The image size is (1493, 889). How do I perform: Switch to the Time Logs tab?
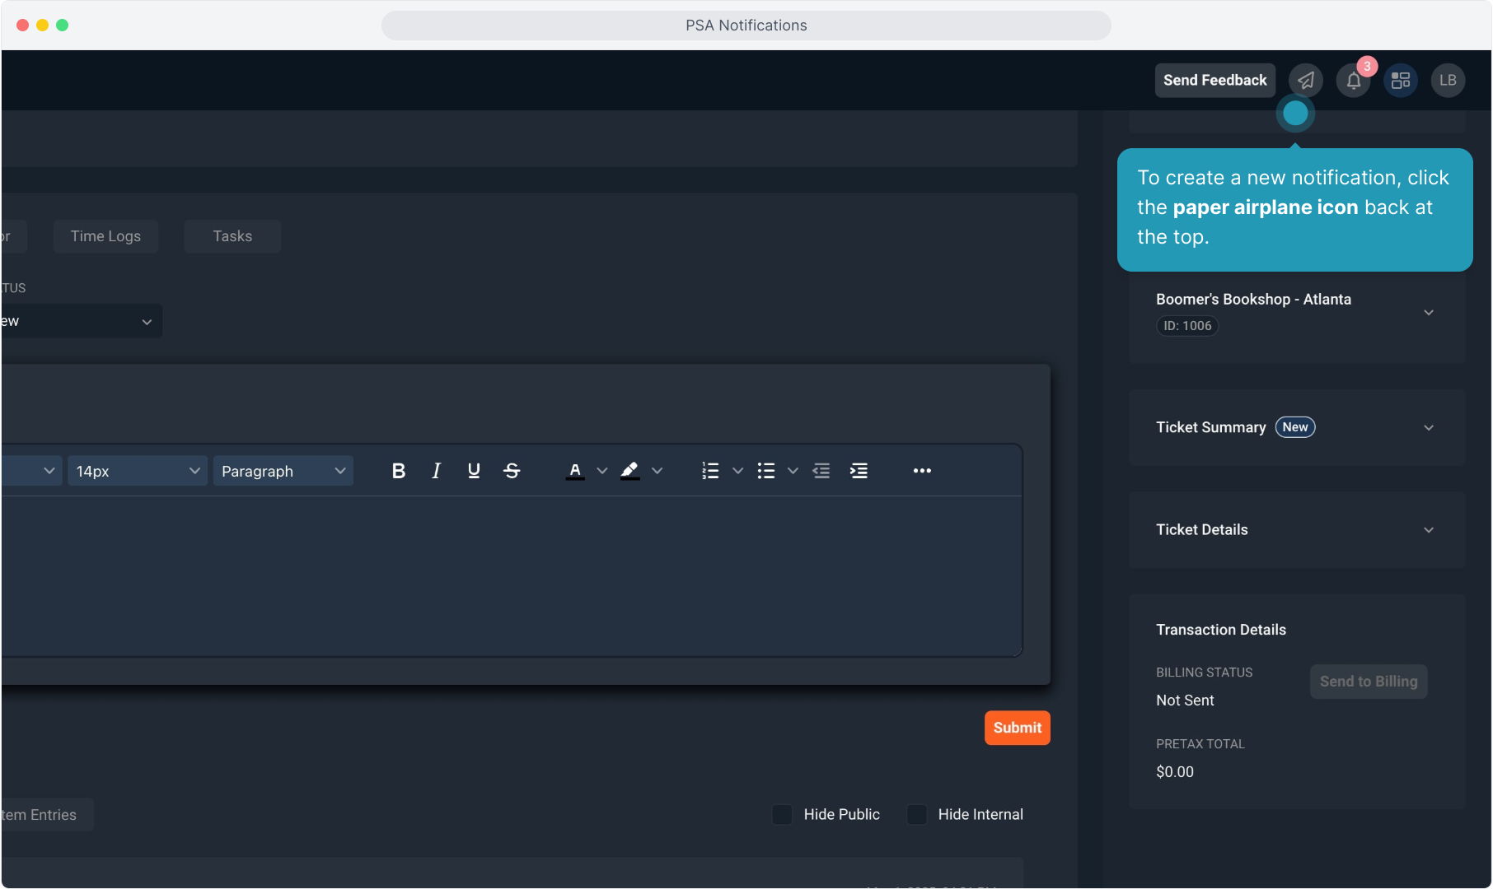tap(105, 236)
